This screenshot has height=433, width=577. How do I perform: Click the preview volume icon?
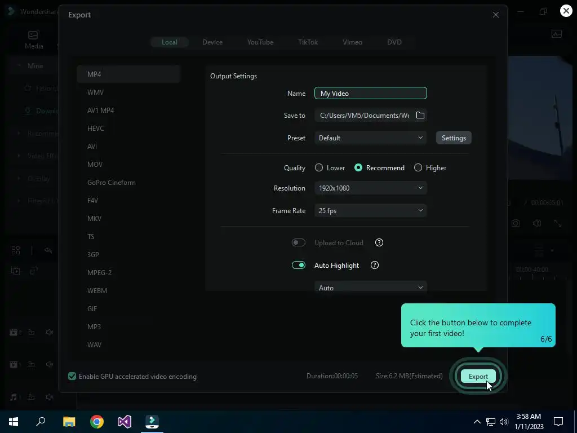537,223
